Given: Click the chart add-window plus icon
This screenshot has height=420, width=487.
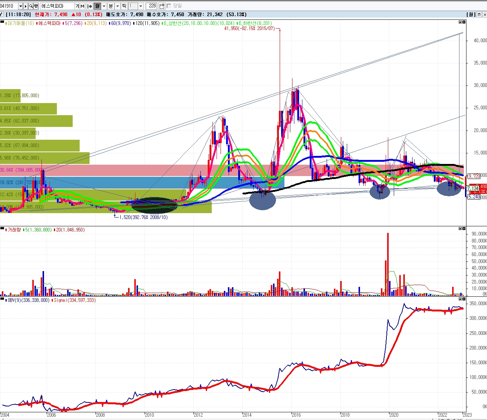Looking at the screenshot, I should pos(162,6).
